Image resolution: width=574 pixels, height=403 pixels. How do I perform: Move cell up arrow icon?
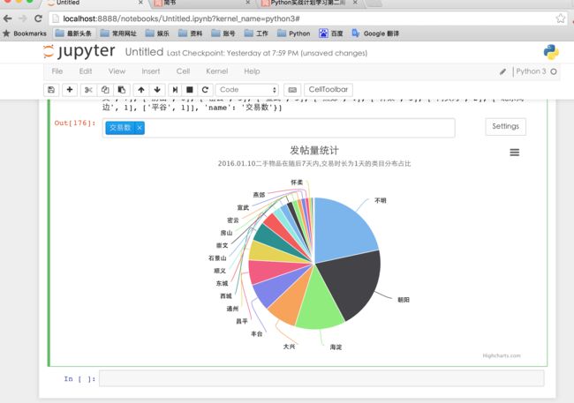coord(141,90)
